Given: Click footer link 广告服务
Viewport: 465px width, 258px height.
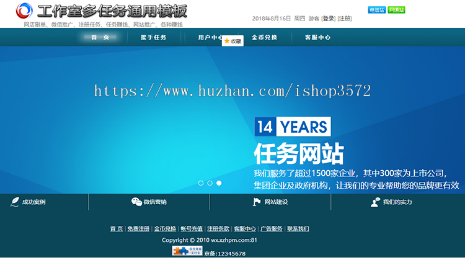Looking at the screenshot, I should 272,229.
